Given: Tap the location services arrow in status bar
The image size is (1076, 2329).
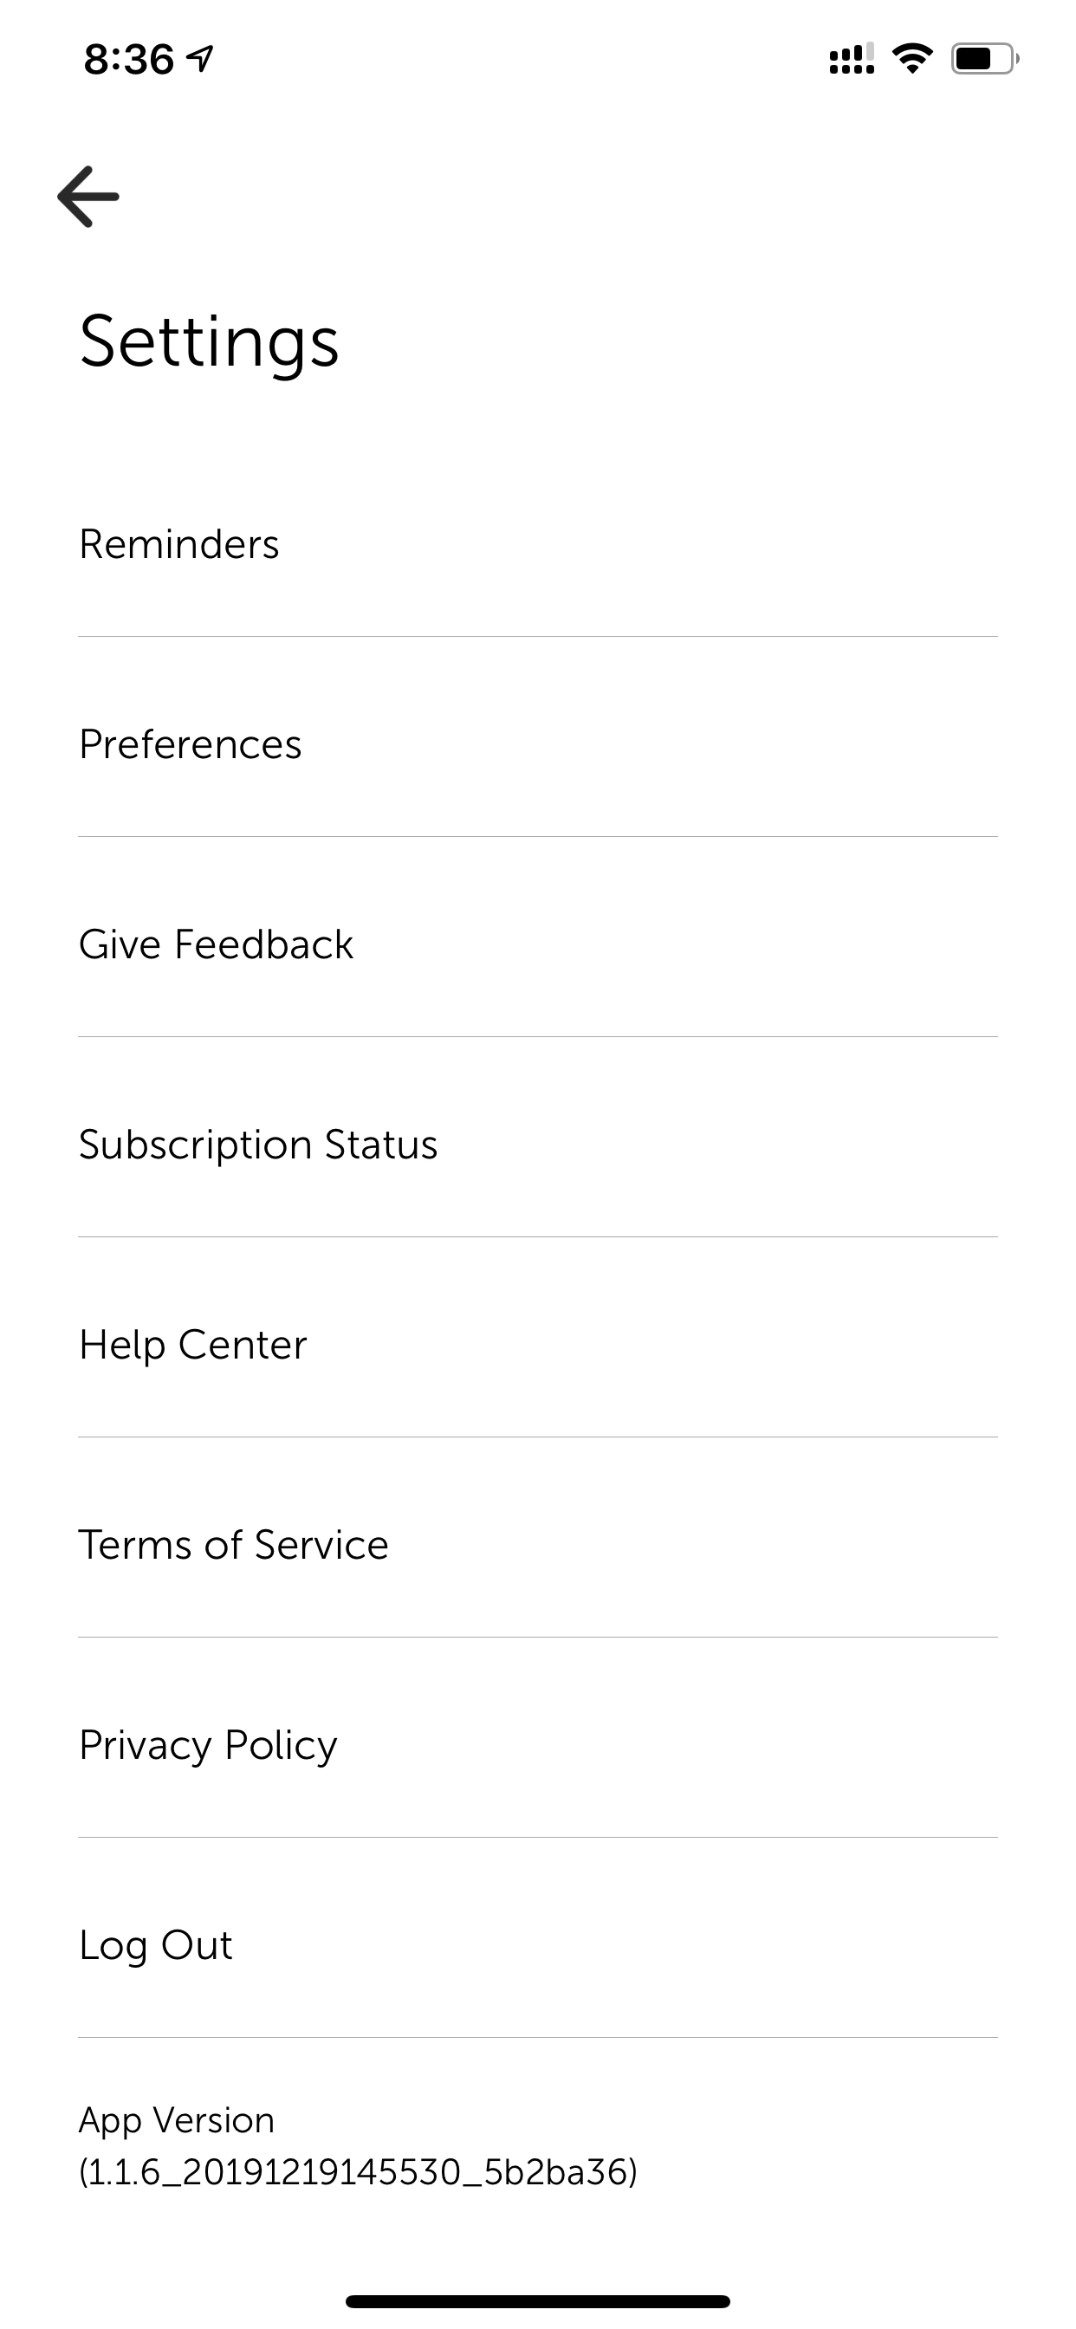Looking at the screenshot, I should (199, 60).
